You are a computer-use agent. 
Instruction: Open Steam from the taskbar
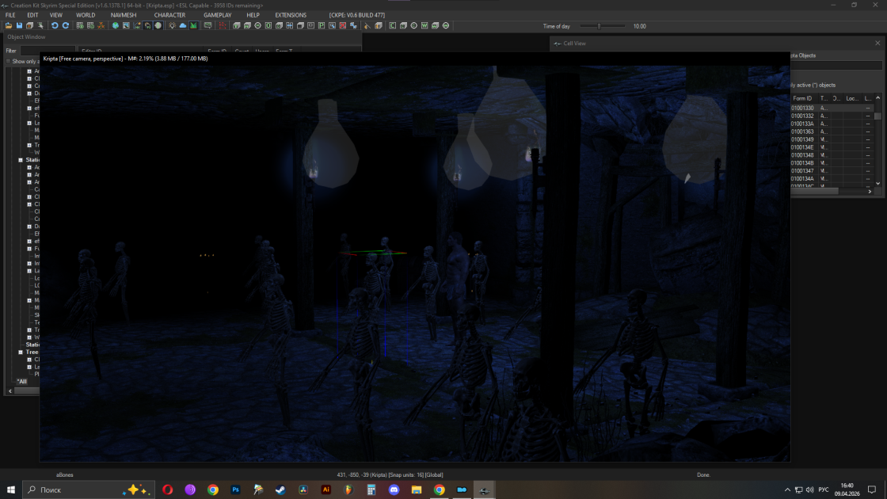(x=280, y=489)
